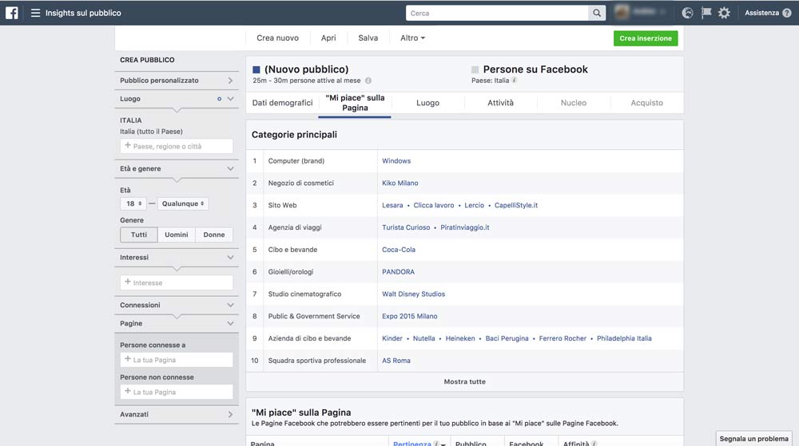Viewport: 799px width, 446px height.
Task: Expand the Avanzati section
Action: (177, 414)
